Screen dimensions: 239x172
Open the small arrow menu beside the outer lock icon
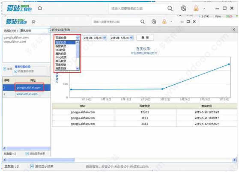204,9
